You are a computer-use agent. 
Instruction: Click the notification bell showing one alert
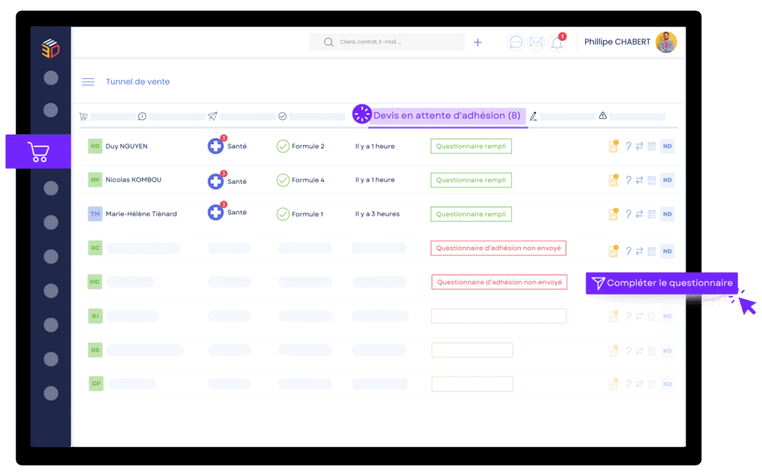point(557,42)
